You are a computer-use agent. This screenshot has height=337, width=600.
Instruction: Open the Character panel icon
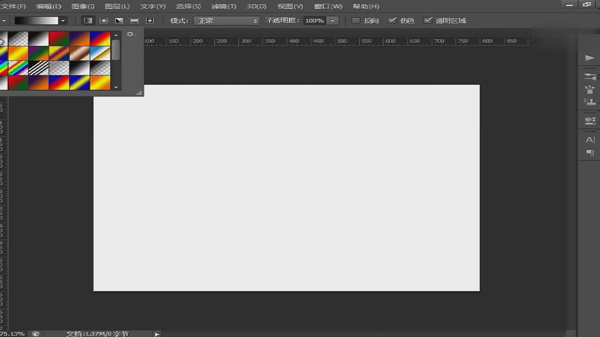(x=590, y=139)
